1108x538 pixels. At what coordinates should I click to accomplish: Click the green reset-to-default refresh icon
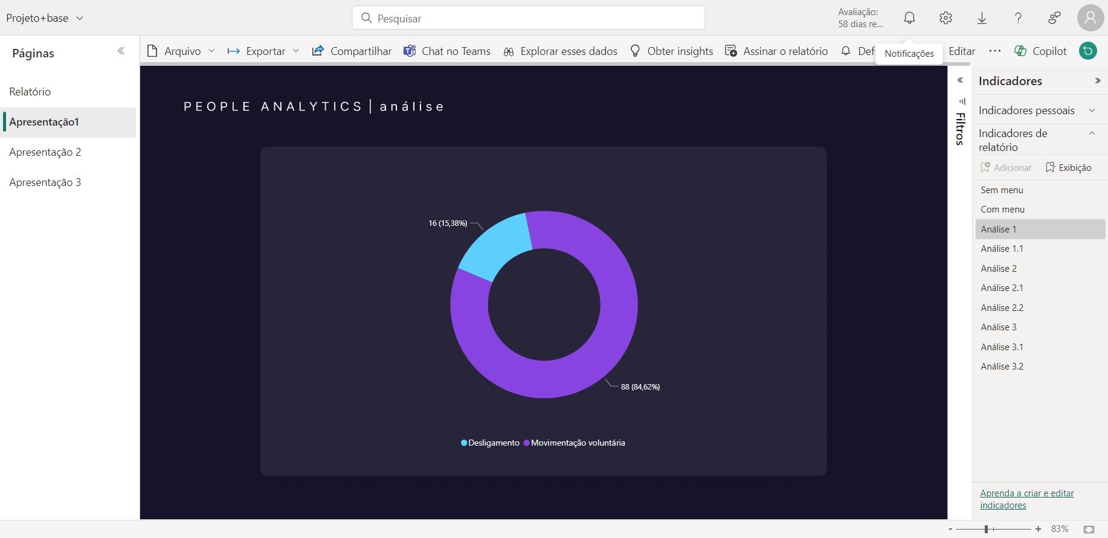click(x=1088, y=51)
